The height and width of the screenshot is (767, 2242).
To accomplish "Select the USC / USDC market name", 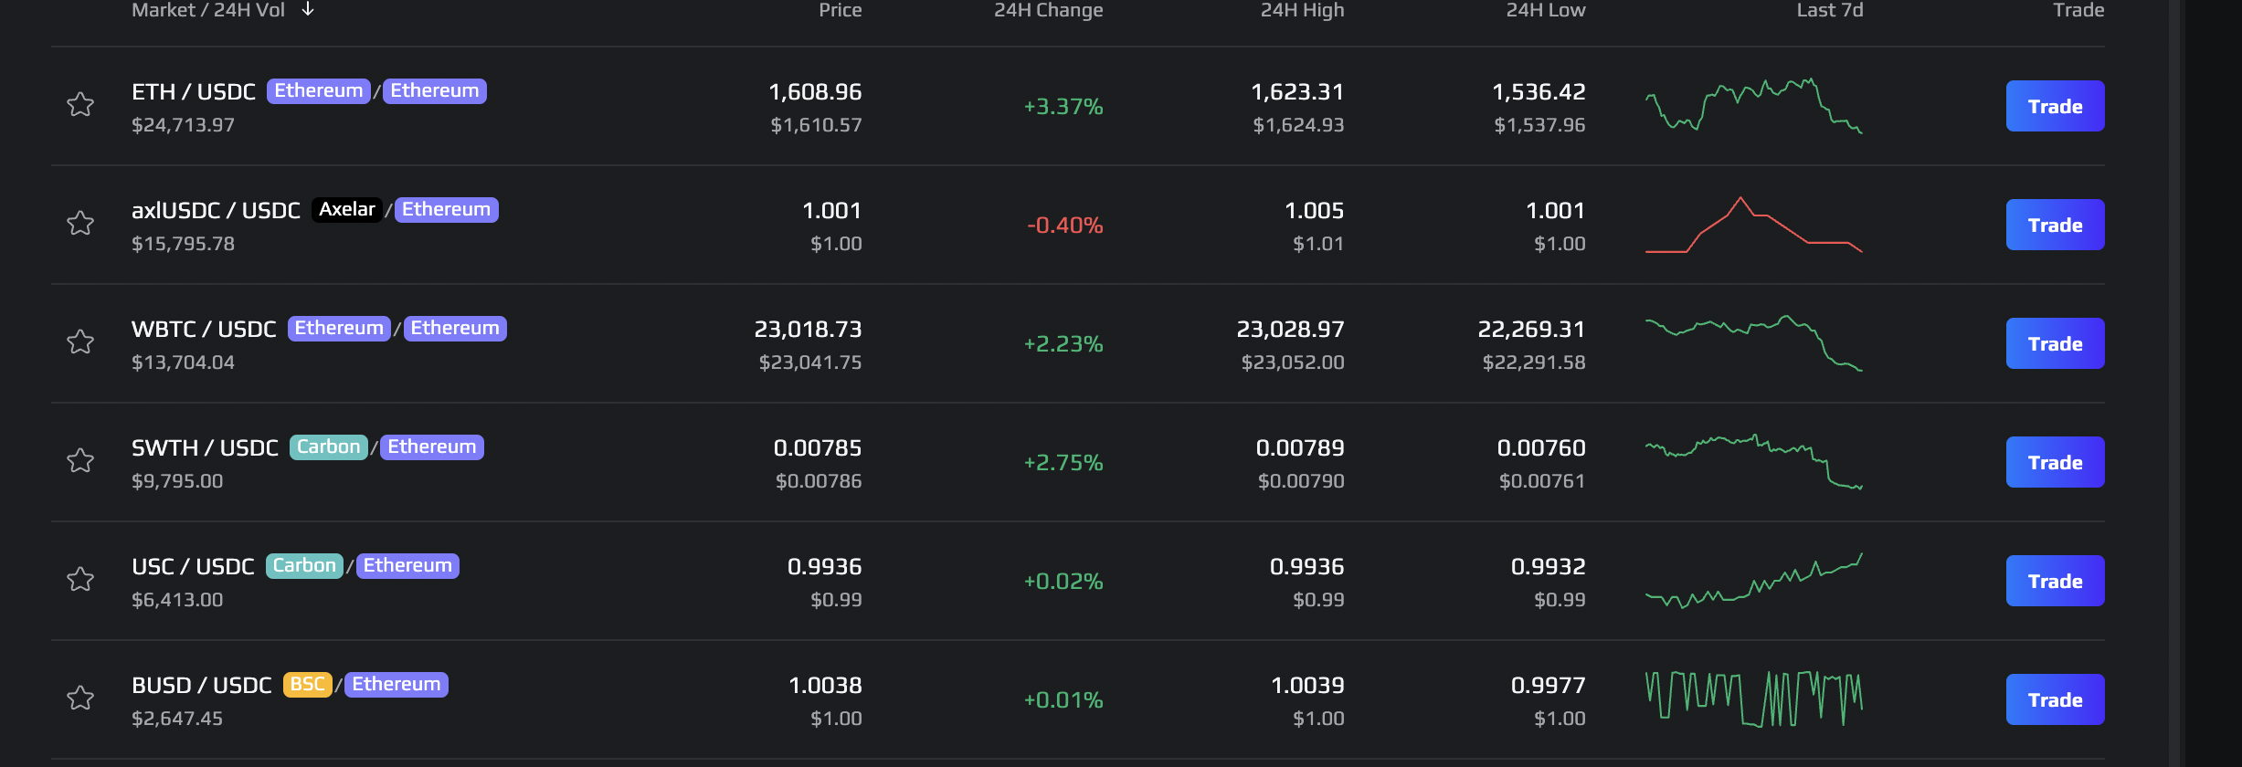I will (x=193, y=567).
